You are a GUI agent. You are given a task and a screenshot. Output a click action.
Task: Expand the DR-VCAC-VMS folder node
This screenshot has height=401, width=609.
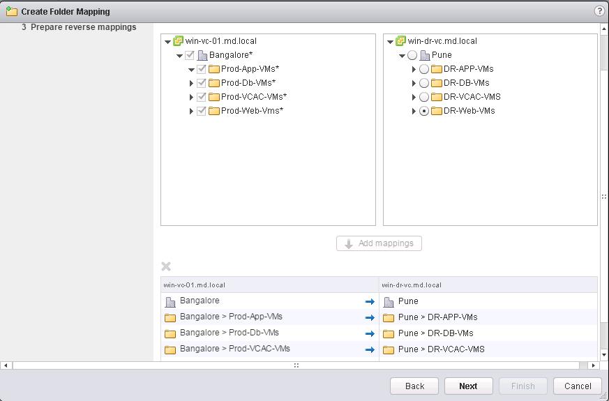click(x=414, y=97)
